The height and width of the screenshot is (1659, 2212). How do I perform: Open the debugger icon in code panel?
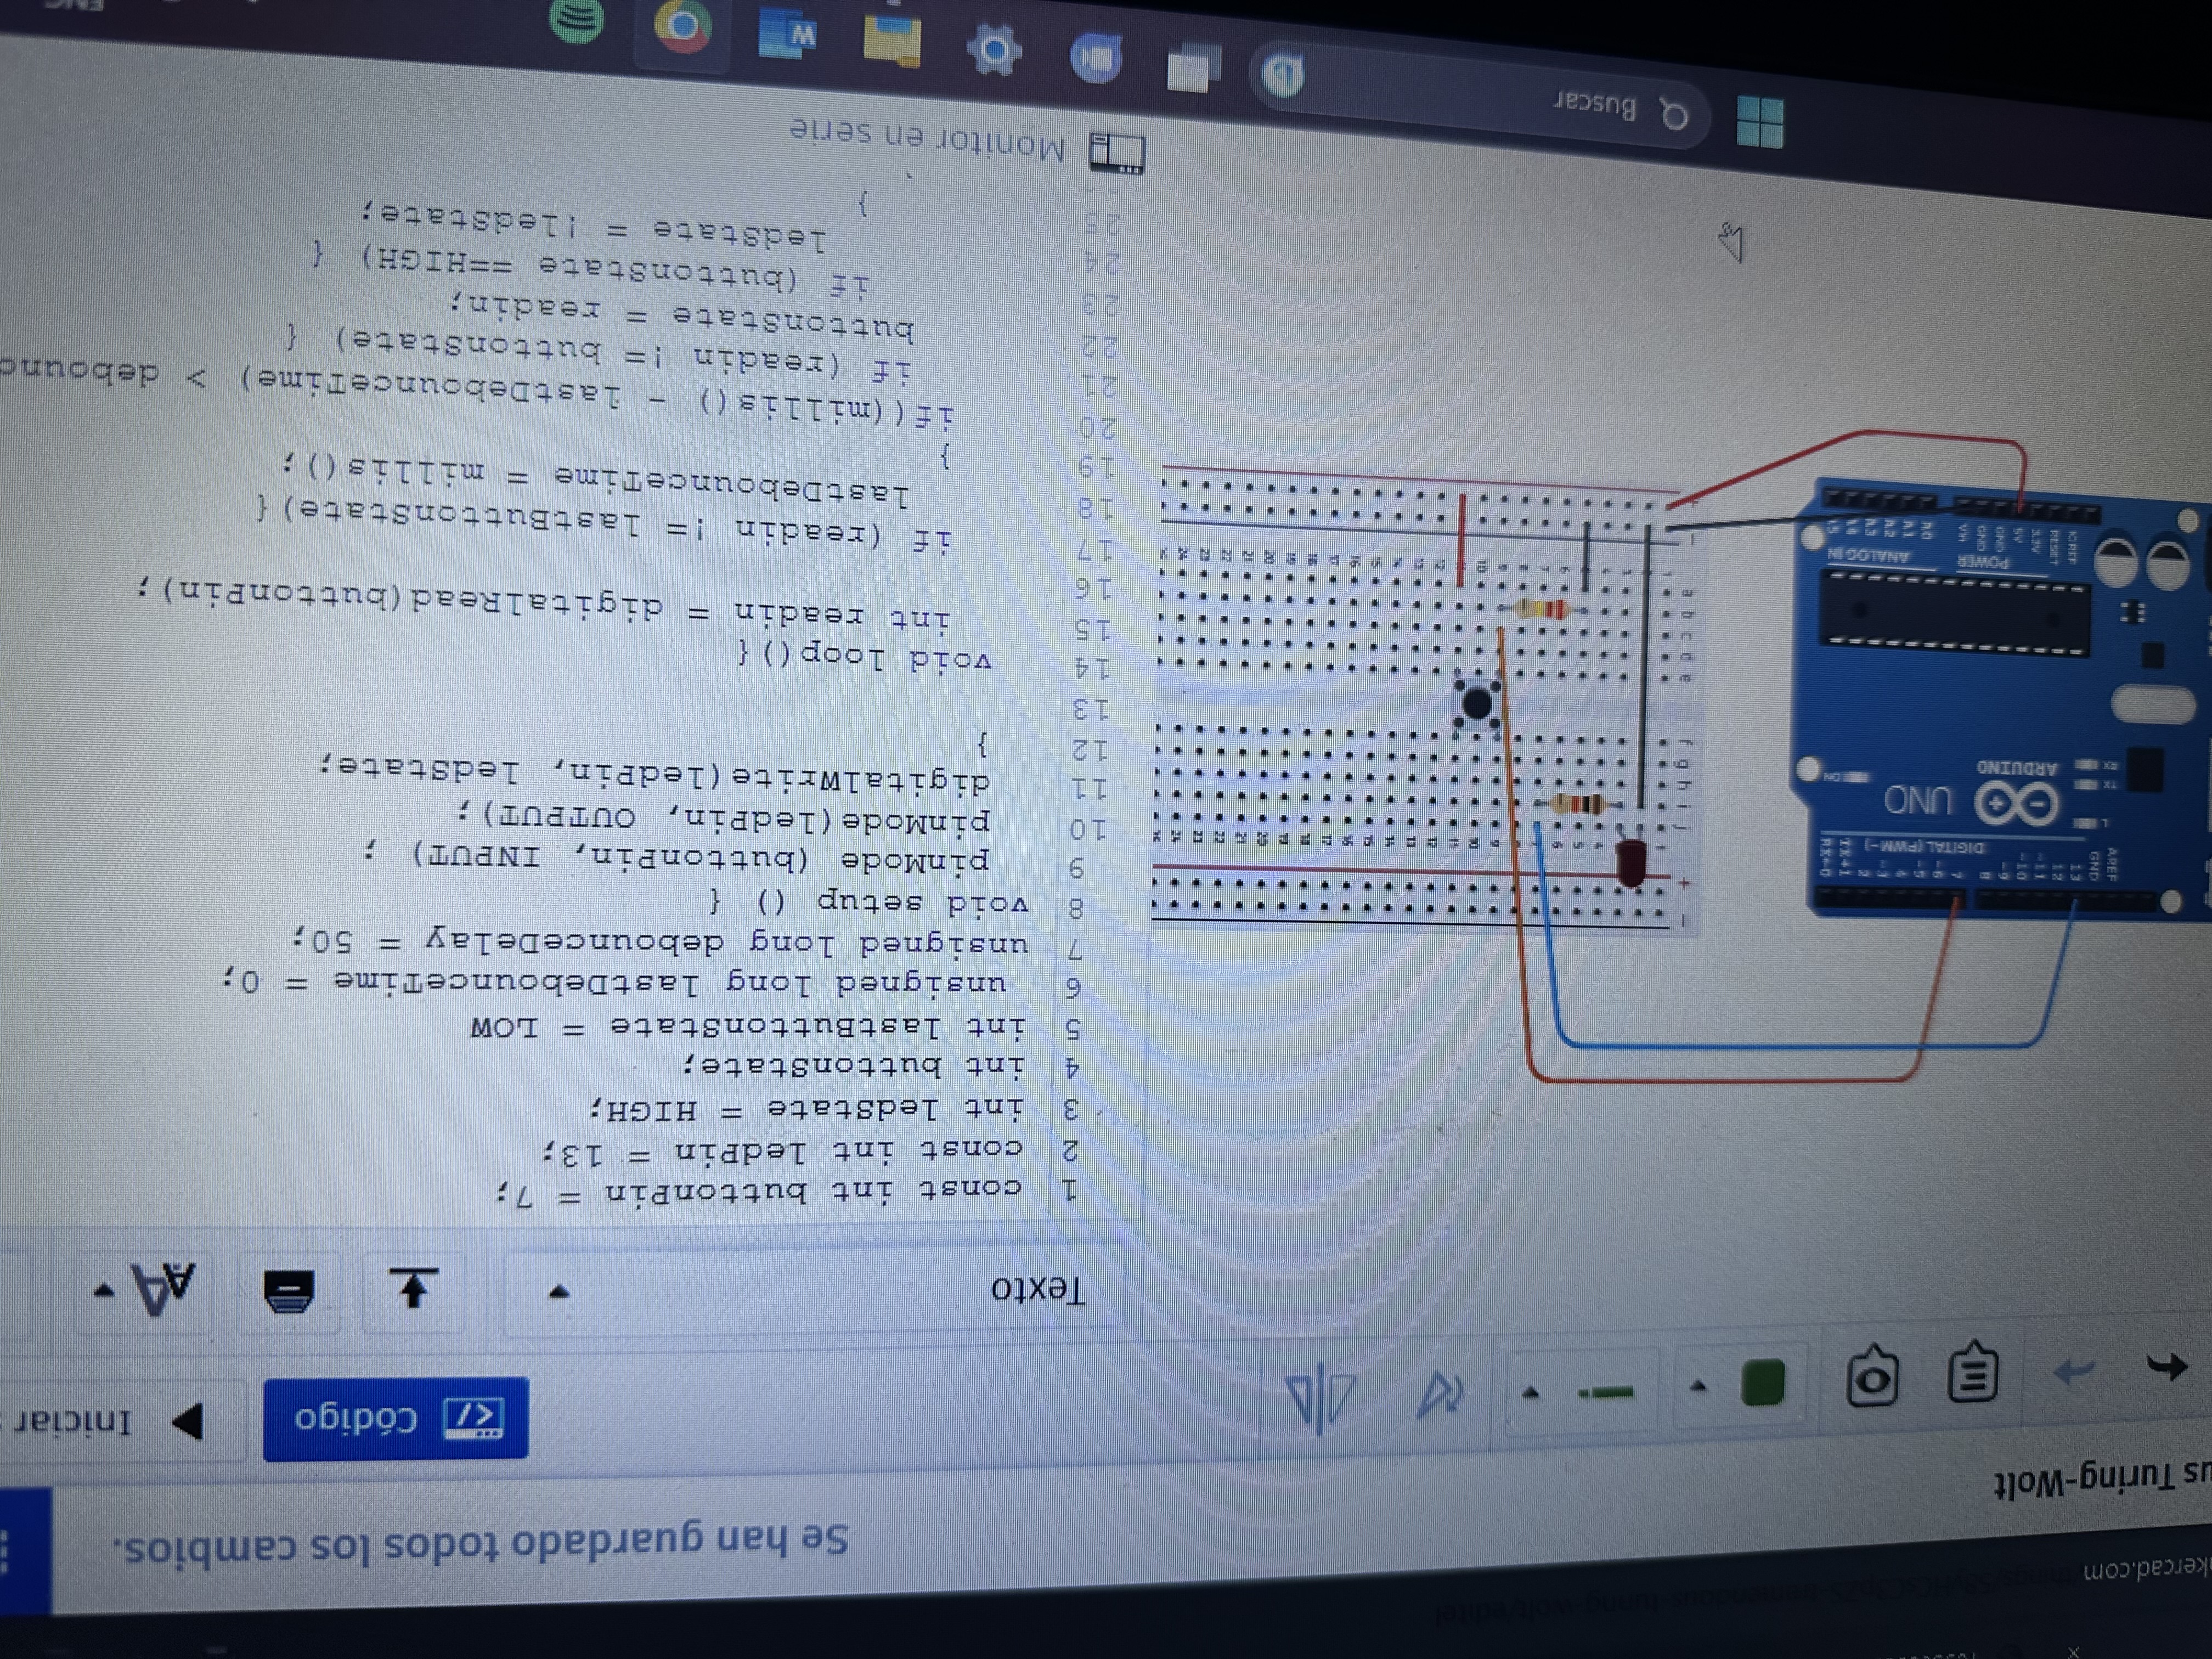289,1291
